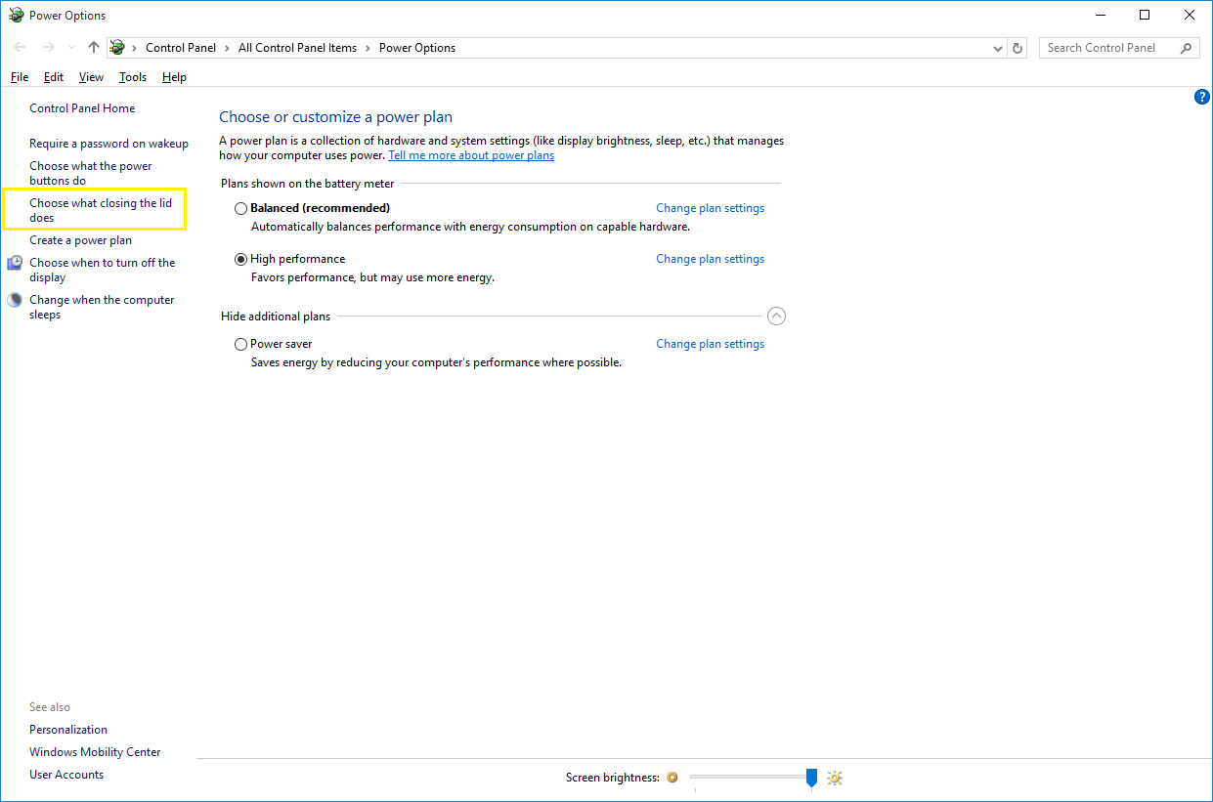Click the All Control Panel Items breadcrumb
Image resolution: width=1213 pixels, height=802 pixels.
pos(297,48)
